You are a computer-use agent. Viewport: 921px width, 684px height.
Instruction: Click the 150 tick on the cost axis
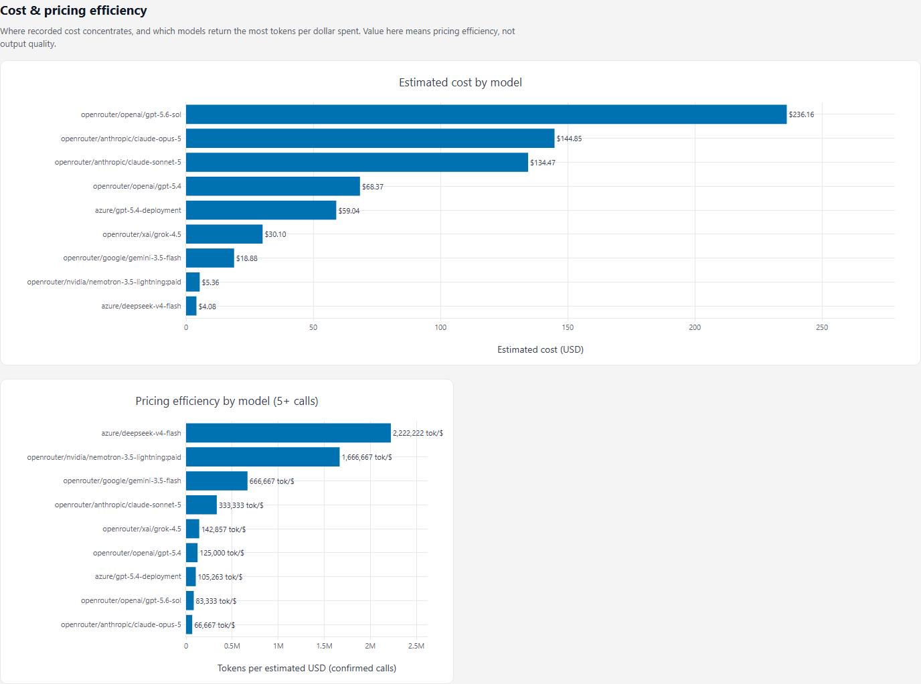(x=568, y=327)
